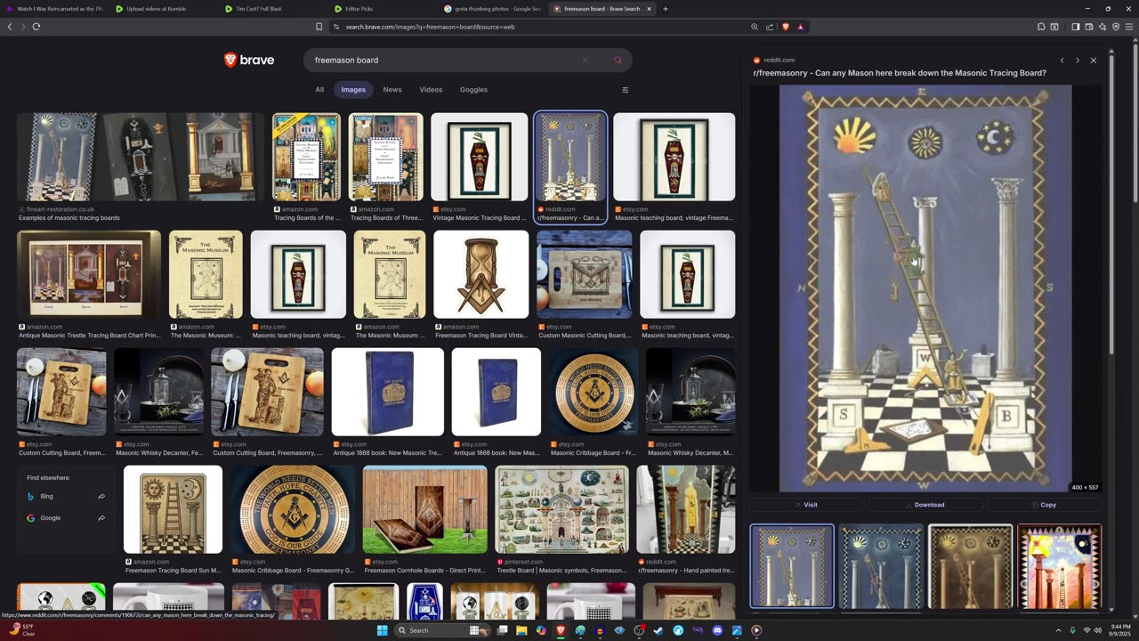Open the Brave Rewards triangle icon
Image resolution: width=1139 pixels, height=641 pixels.
click(800, 27)
